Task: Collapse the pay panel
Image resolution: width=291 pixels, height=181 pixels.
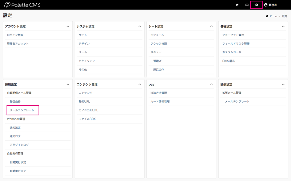Action: tap(211, 84)
